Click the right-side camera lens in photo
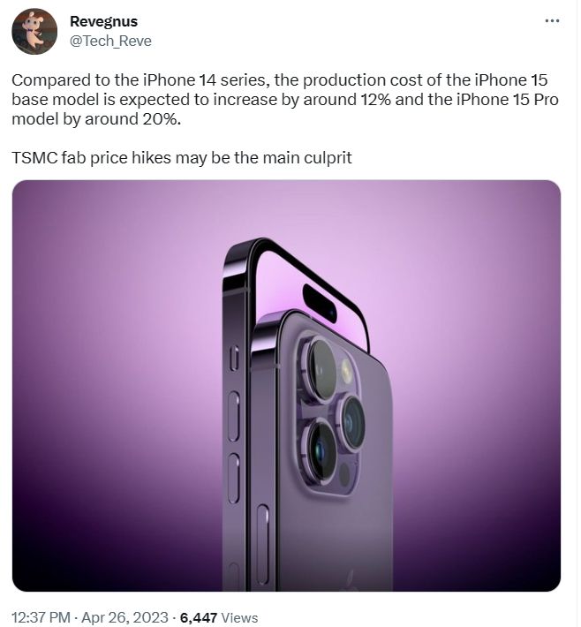 click(x=352, y=423)
